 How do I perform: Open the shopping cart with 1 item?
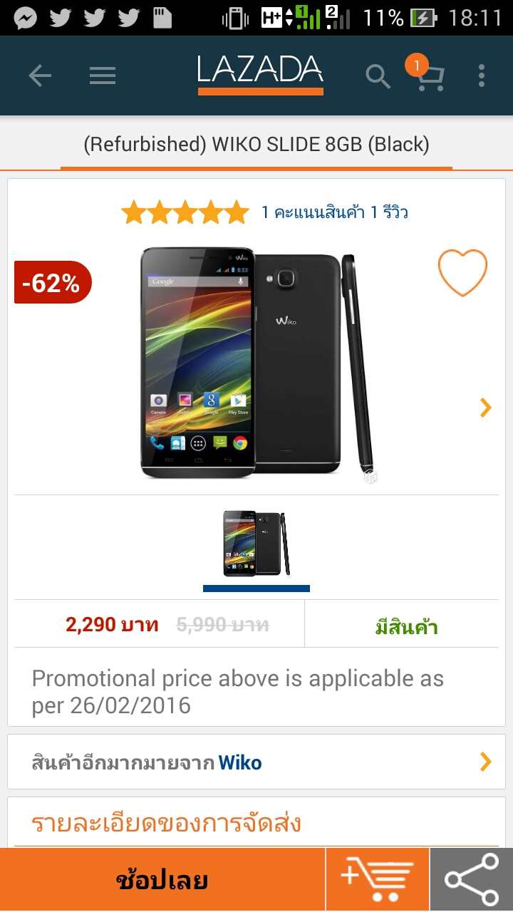[426, 74]
